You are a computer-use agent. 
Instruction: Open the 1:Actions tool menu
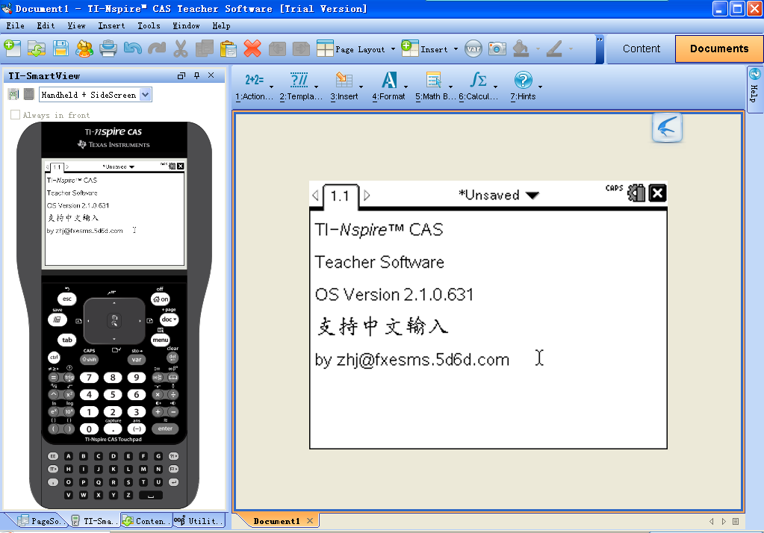pyautogui.click(x=255, y=86)
